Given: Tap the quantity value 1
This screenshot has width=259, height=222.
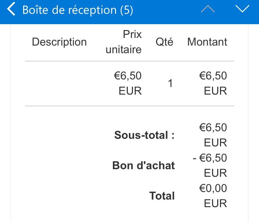Looking at the screenshot, I should click(x=170, y=83).
